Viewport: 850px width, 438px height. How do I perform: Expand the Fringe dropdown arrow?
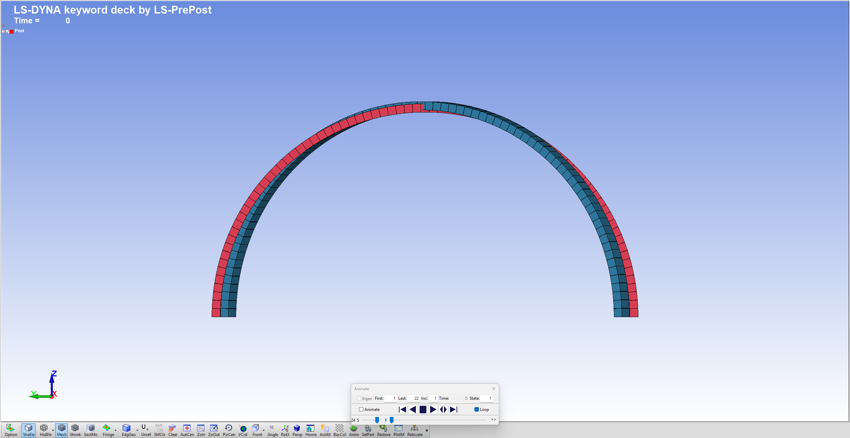coord(116,431)
